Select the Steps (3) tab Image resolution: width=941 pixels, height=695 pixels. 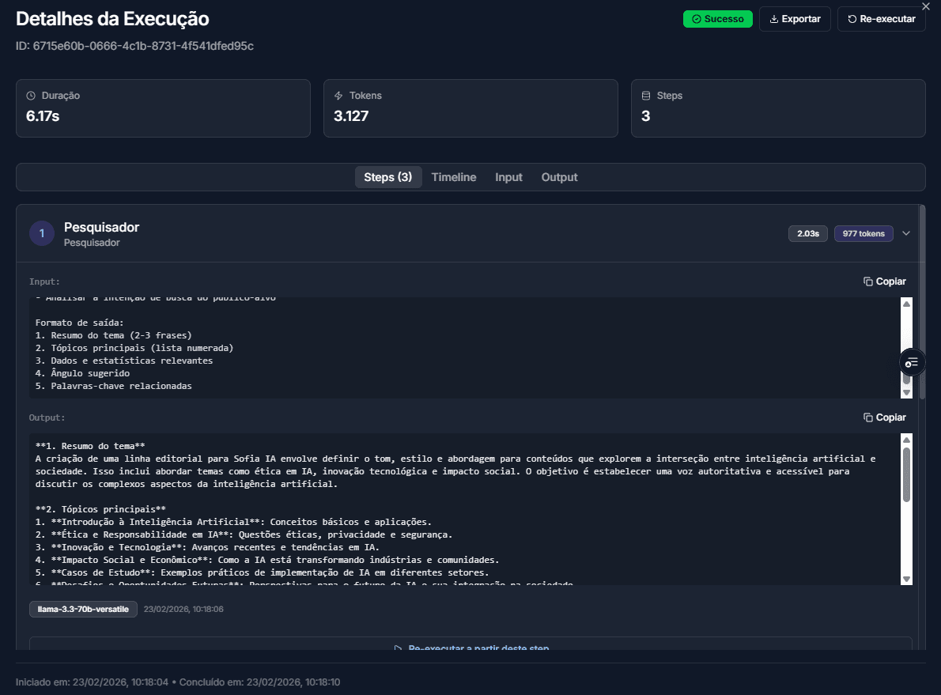tap(388, 177)
